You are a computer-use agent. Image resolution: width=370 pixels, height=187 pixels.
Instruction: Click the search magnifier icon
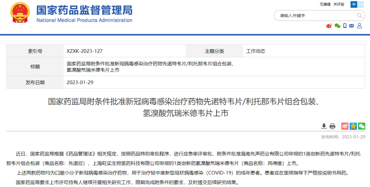359,16
